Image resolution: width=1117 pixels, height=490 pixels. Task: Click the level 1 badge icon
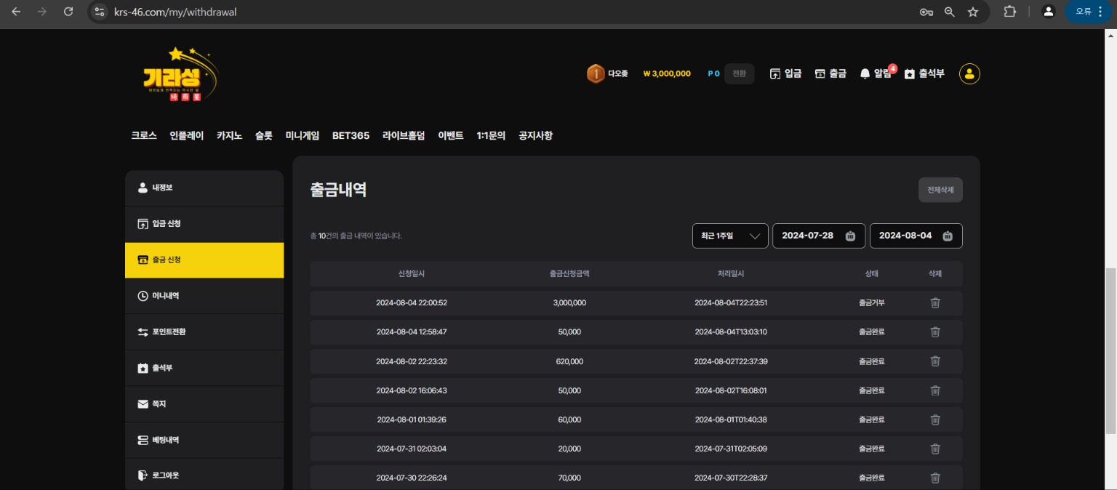[596, 73]
